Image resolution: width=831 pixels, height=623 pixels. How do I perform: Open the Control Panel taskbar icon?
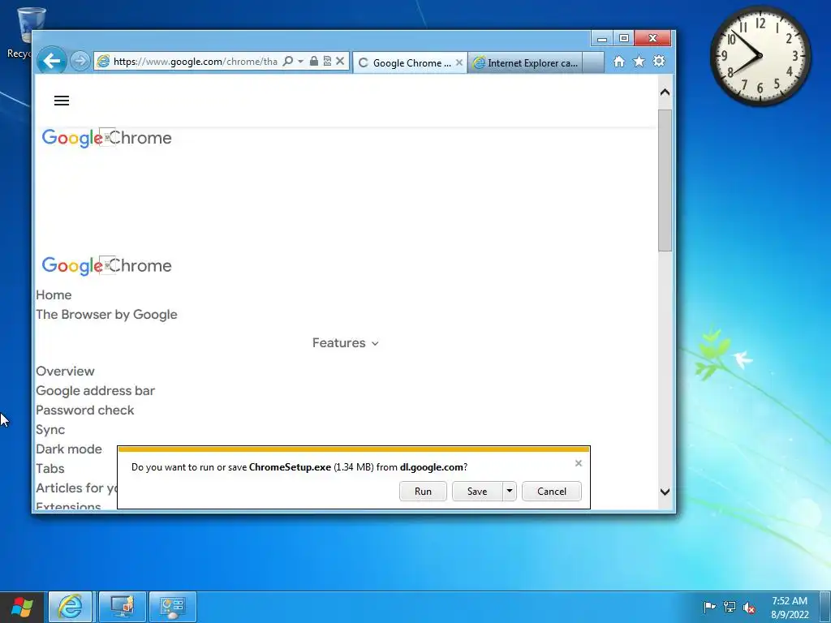tap(173, 607)
